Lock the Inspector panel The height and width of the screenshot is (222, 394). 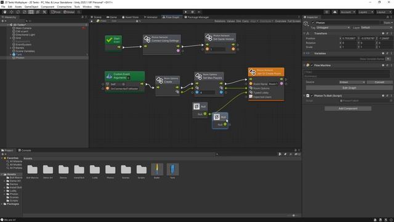[387, 17]
